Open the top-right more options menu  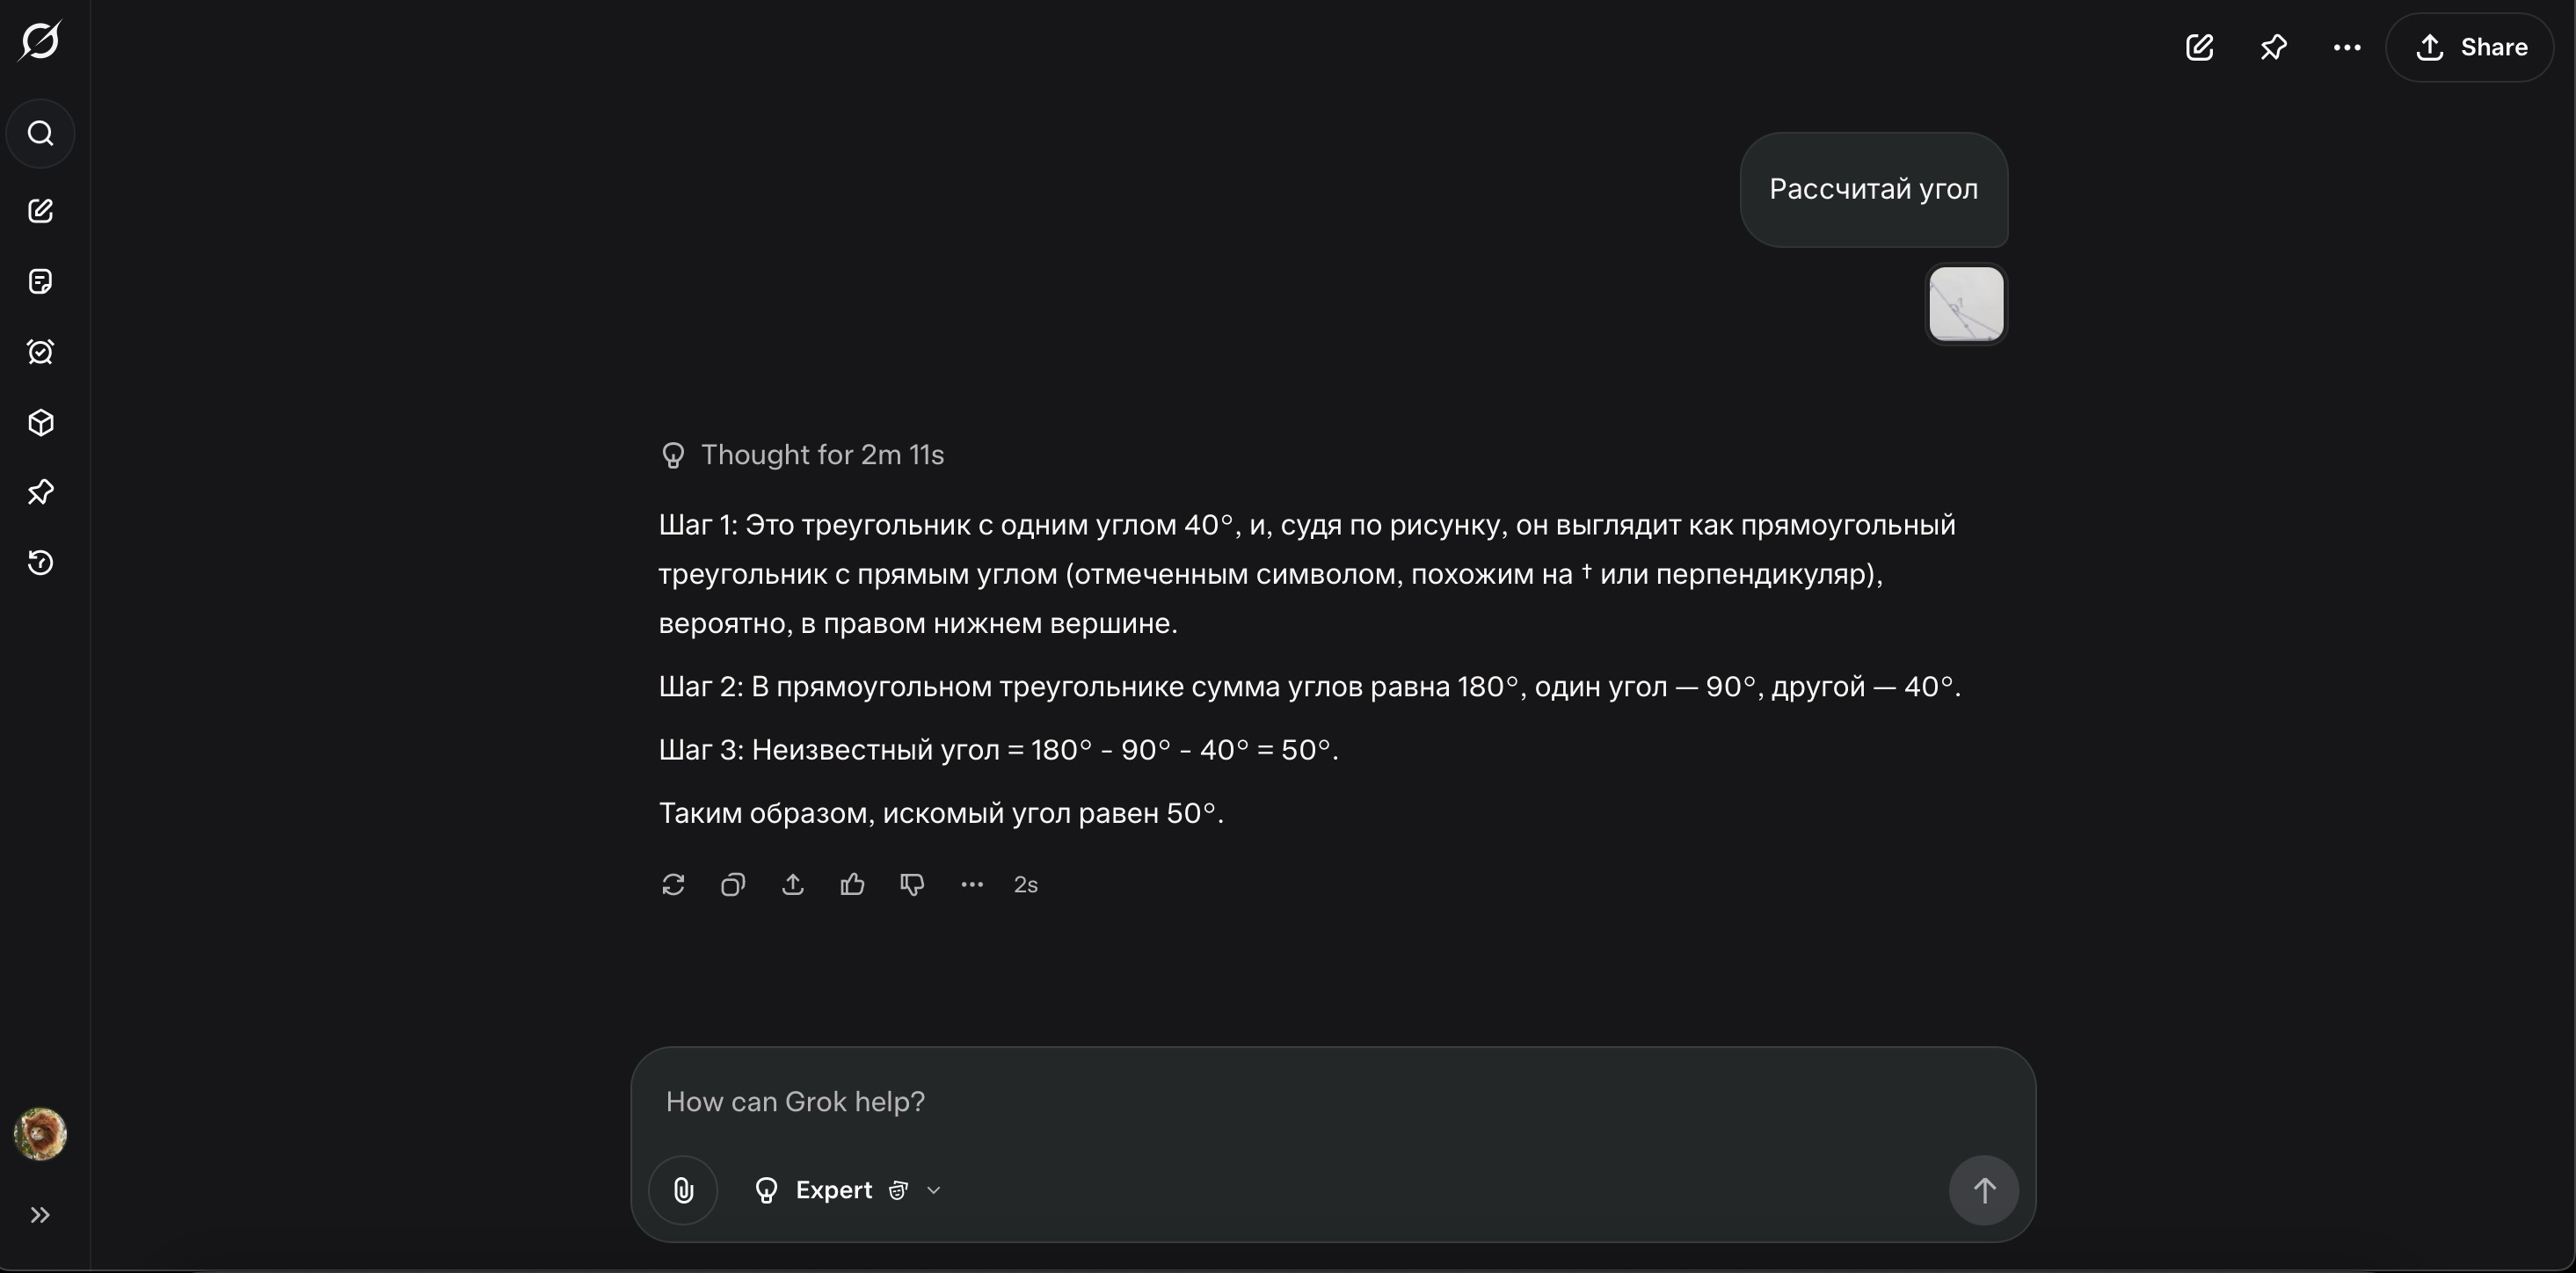pos(2346,47)
